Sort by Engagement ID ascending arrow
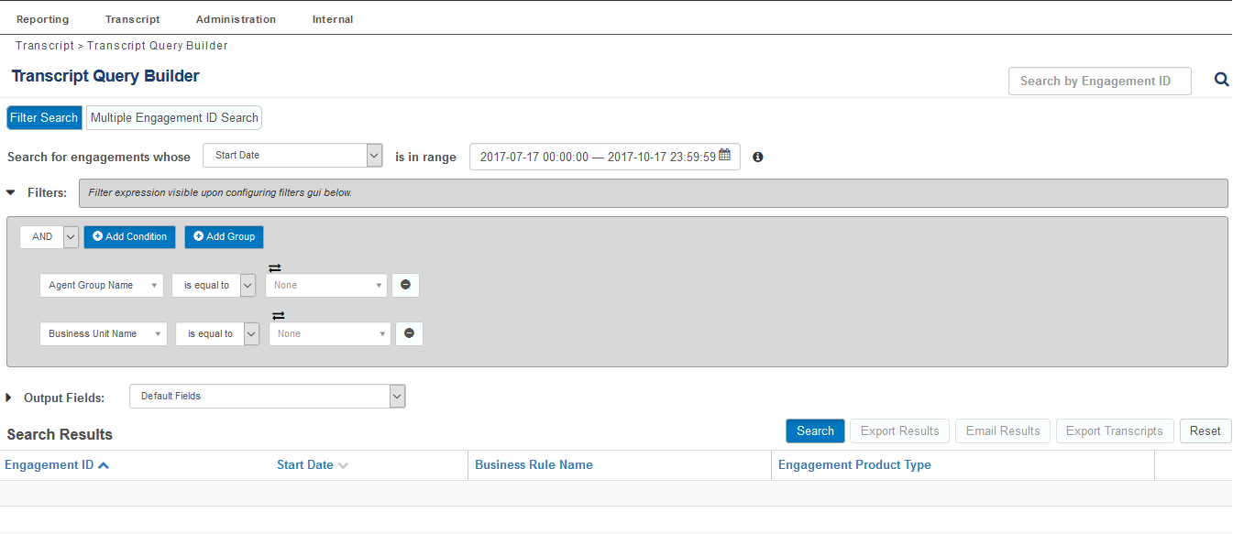The height and width of the screenshot is (534, 1233). click(104, 465)
